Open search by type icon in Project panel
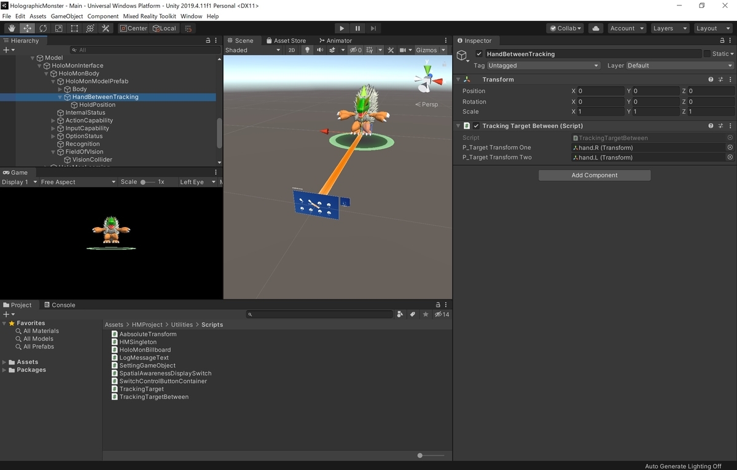737x470 pixels. point(400,314)
